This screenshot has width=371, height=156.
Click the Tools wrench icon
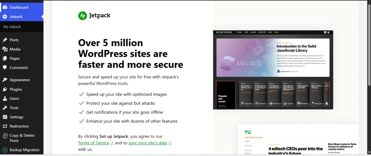tap(5, 108)
